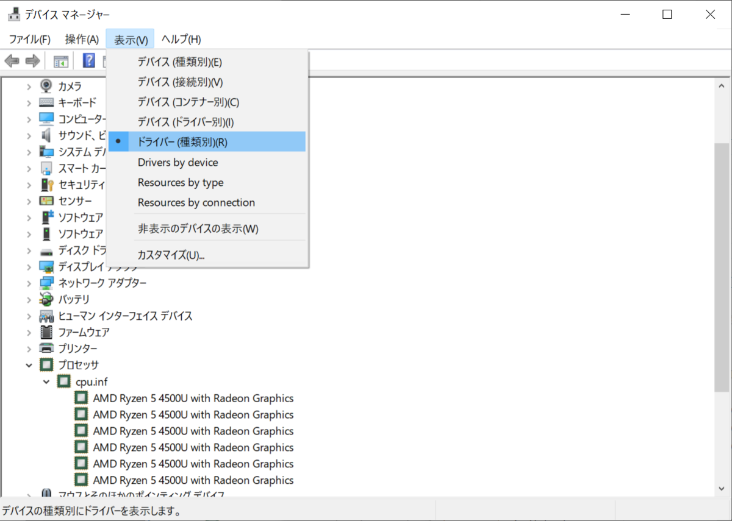732x521 pixels.
Task: Click the Back arrow toolbar icon
Action: [x=12, y=61]
